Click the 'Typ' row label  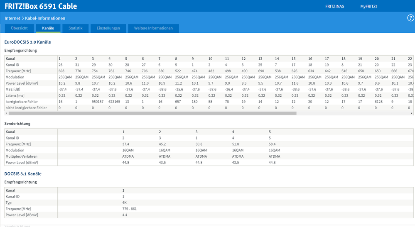click(x=8, y=203)
